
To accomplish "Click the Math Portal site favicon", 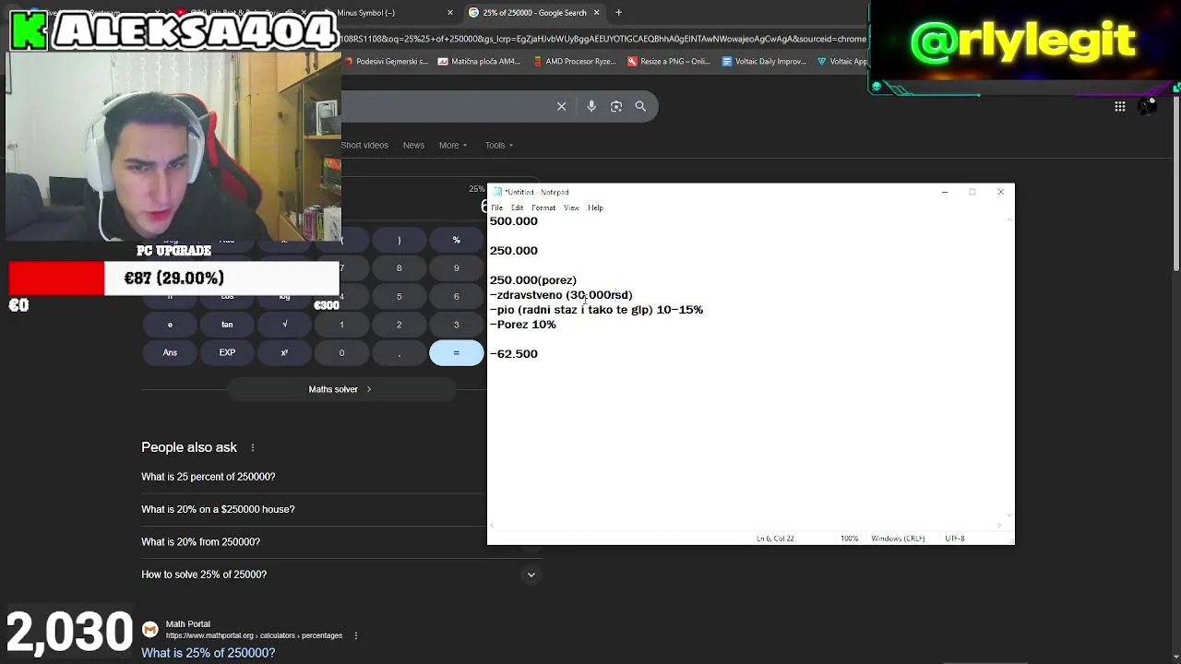I will [x=149, y=630].
